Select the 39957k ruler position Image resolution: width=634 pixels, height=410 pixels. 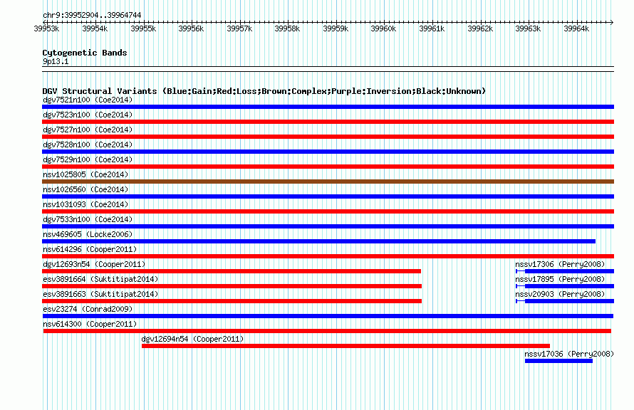coord(239,28)
